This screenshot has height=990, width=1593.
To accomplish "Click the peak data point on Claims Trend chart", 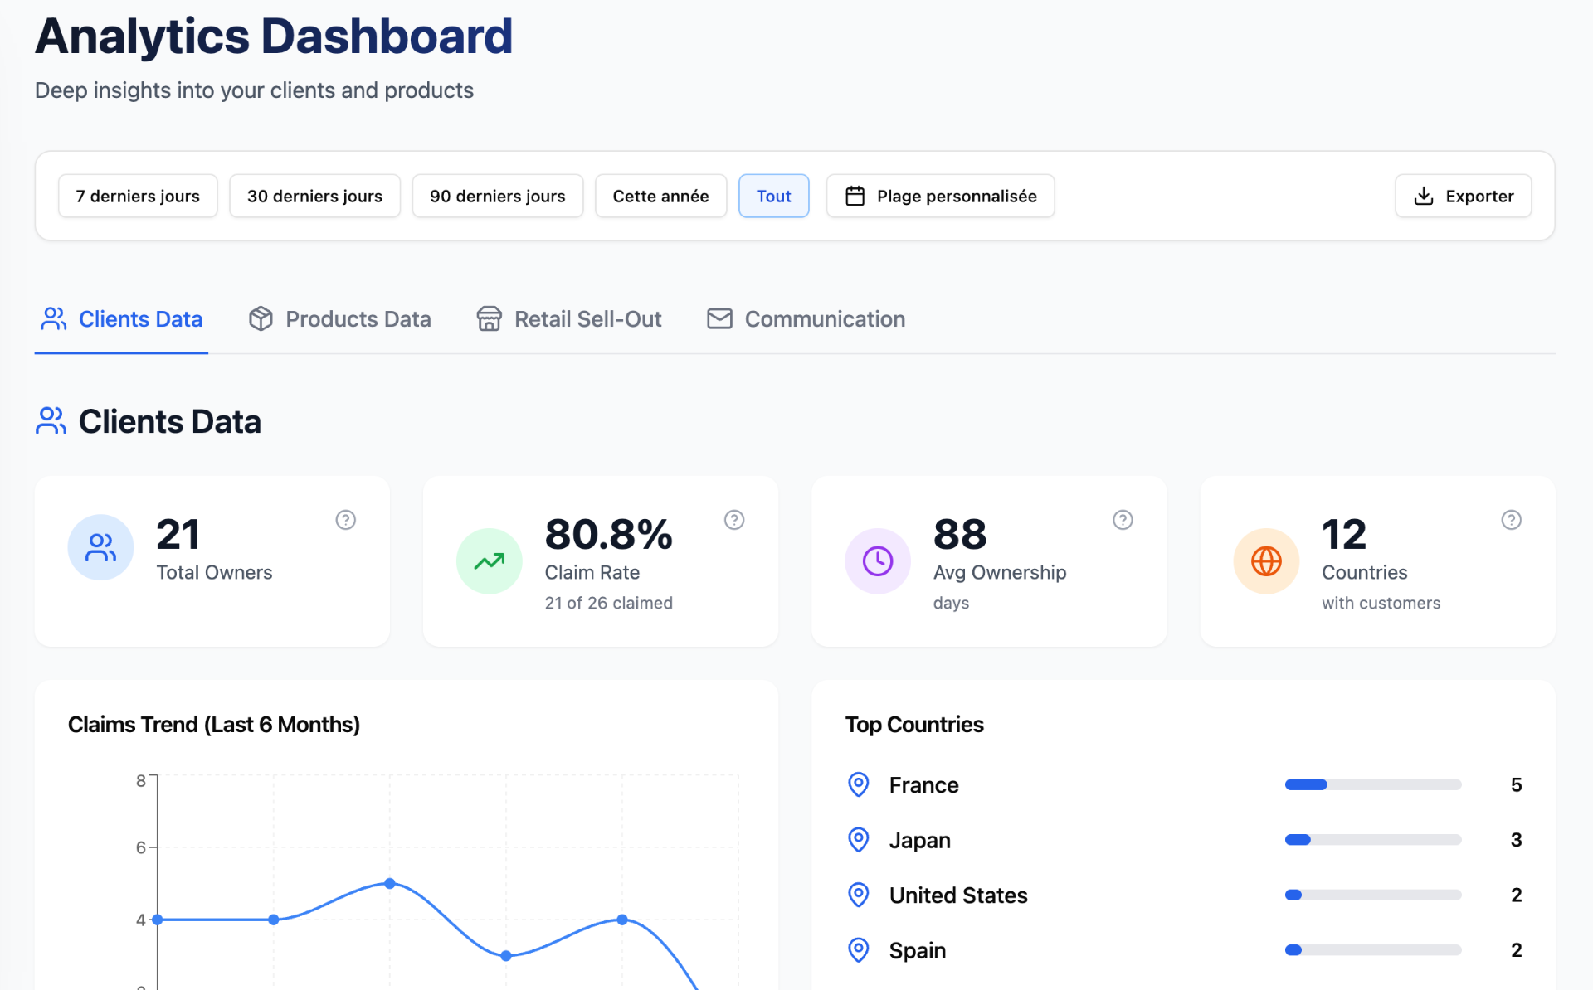I will point(390,884).
